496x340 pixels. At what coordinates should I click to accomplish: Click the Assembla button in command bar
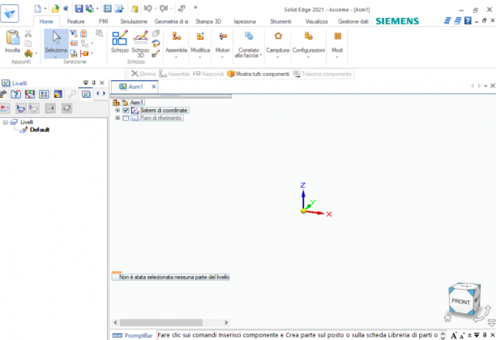pos(174,74)
